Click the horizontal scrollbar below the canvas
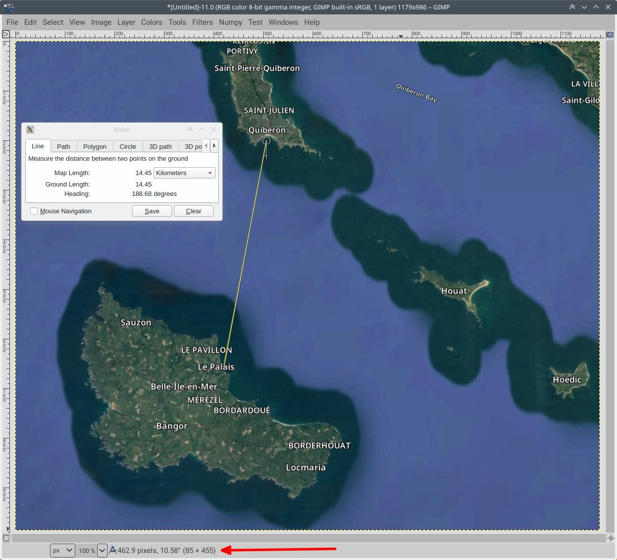This screenshot has width=617, height=560. click(x=307, y=538)
